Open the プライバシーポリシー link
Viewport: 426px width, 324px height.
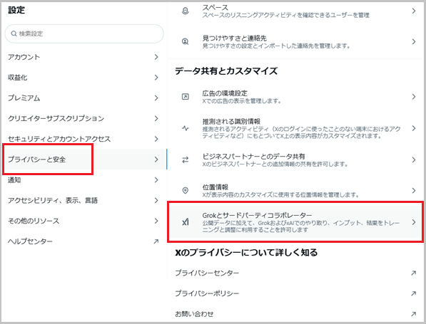[x=296, y=293]
